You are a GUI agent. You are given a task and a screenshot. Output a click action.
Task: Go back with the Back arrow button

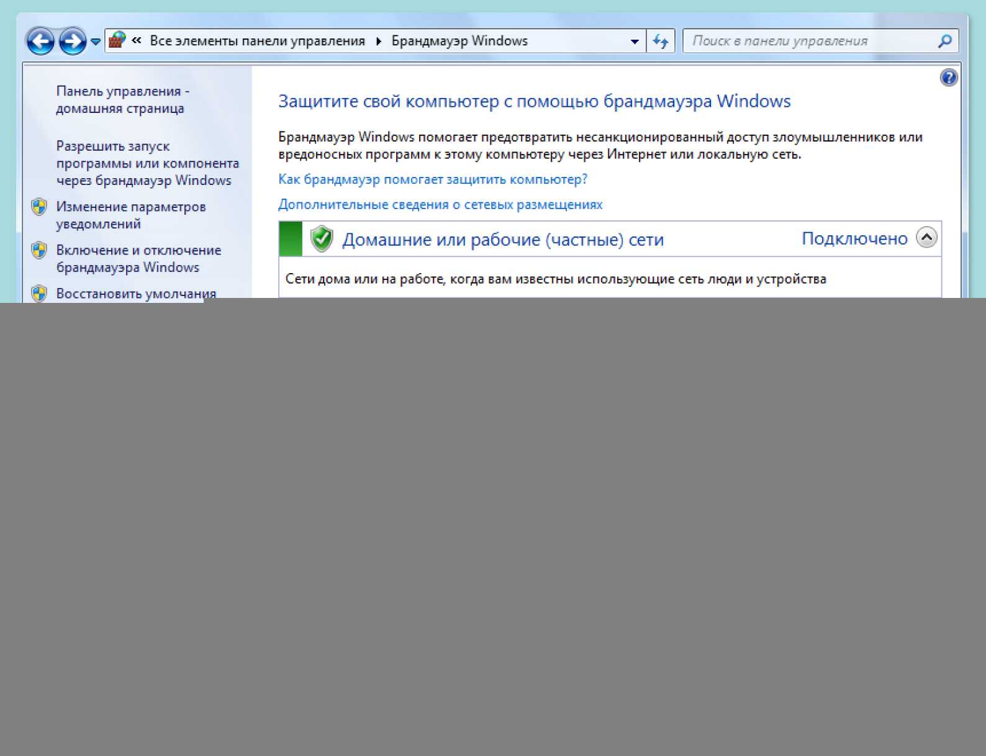tap(40, 42)
